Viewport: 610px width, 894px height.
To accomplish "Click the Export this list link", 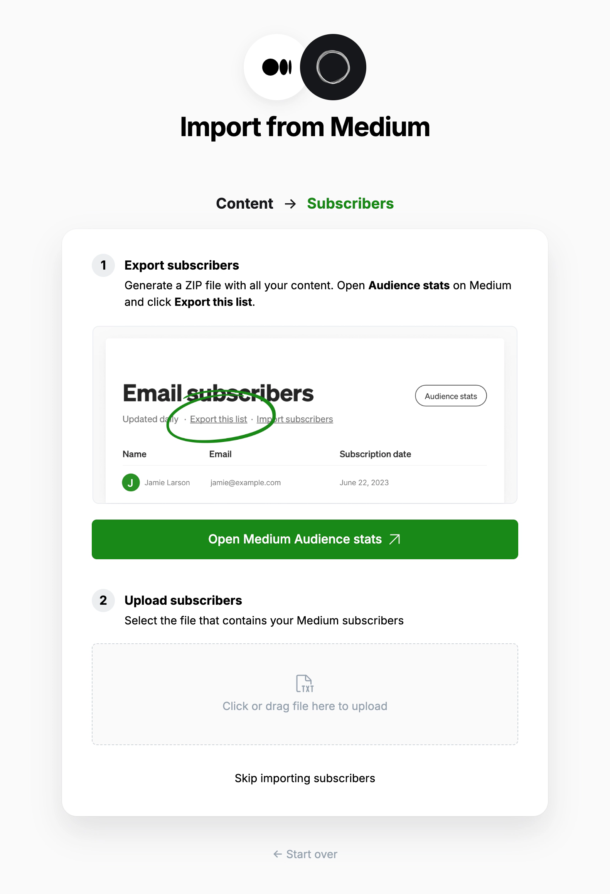I will pyautogui.click(x=218, y=419).
